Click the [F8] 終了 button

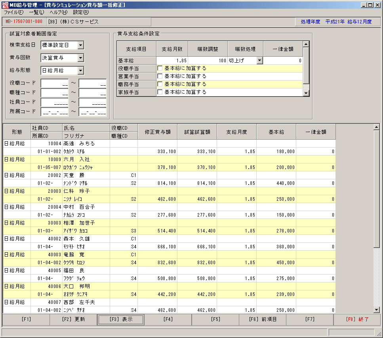(357, 319)
